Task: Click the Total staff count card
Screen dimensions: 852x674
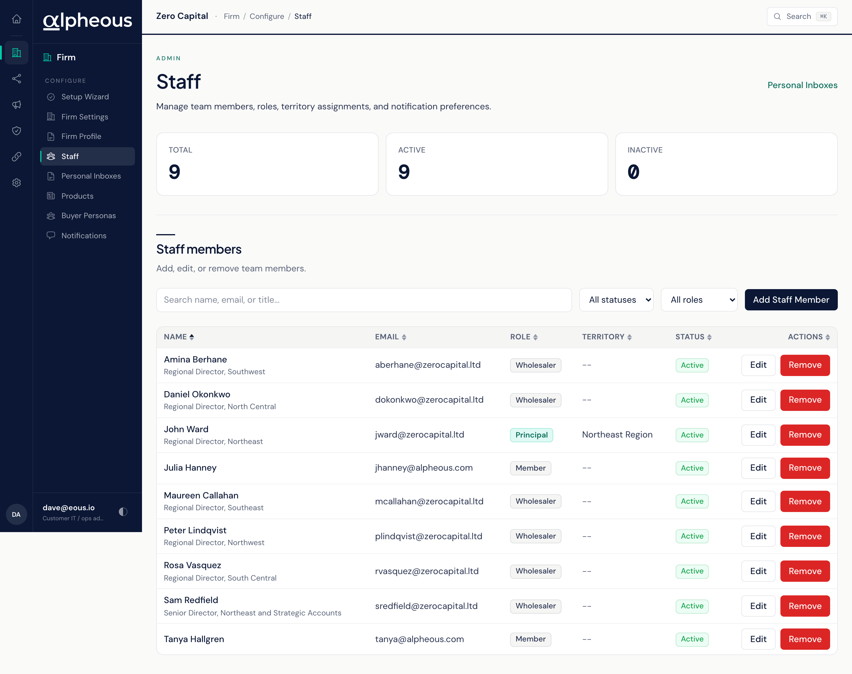Action: click(267, 164)
